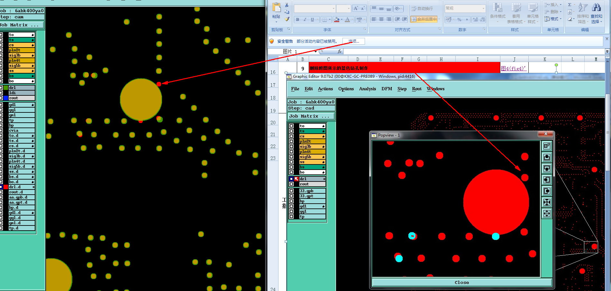Click Popview pan down arrow icon
Image resolution: width=611 pixels, height=291 pixels.
pyautogui.click(x=547, y=168)
